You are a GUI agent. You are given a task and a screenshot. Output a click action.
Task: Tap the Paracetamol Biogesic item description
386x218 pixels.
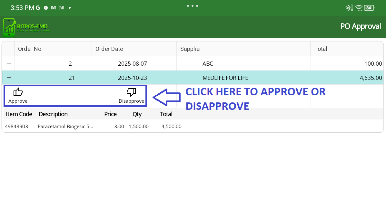click(x=65, y=126)
